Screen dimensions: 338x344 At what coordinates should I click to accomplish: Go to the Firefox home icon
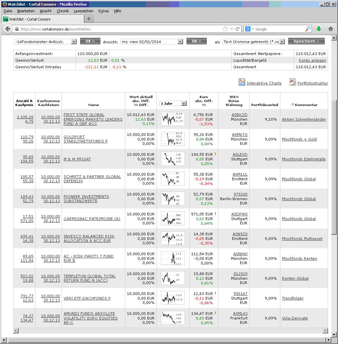330,29
